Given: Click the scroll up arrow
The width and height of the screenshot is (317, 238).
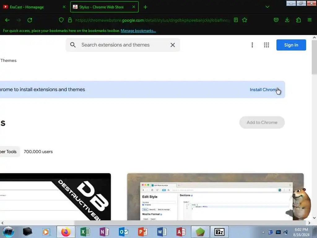Looking at the screenshot, I should [314, 37].
